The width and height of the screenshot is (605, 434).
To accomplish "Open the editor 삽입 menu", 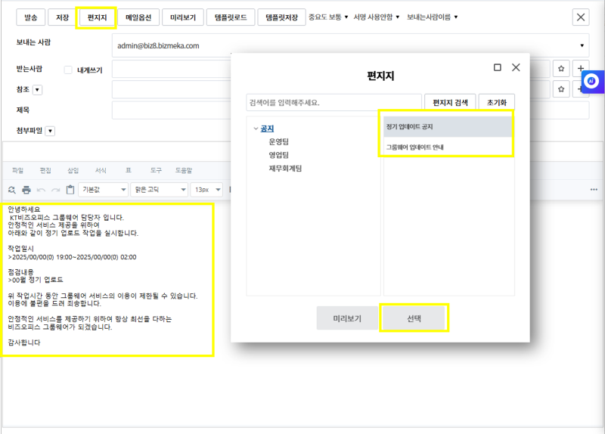I will (73, 170).
